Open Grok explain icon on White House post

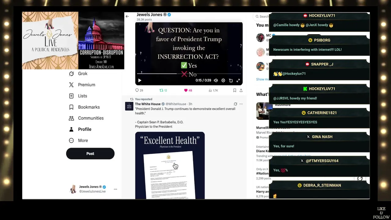click(235, 104)
